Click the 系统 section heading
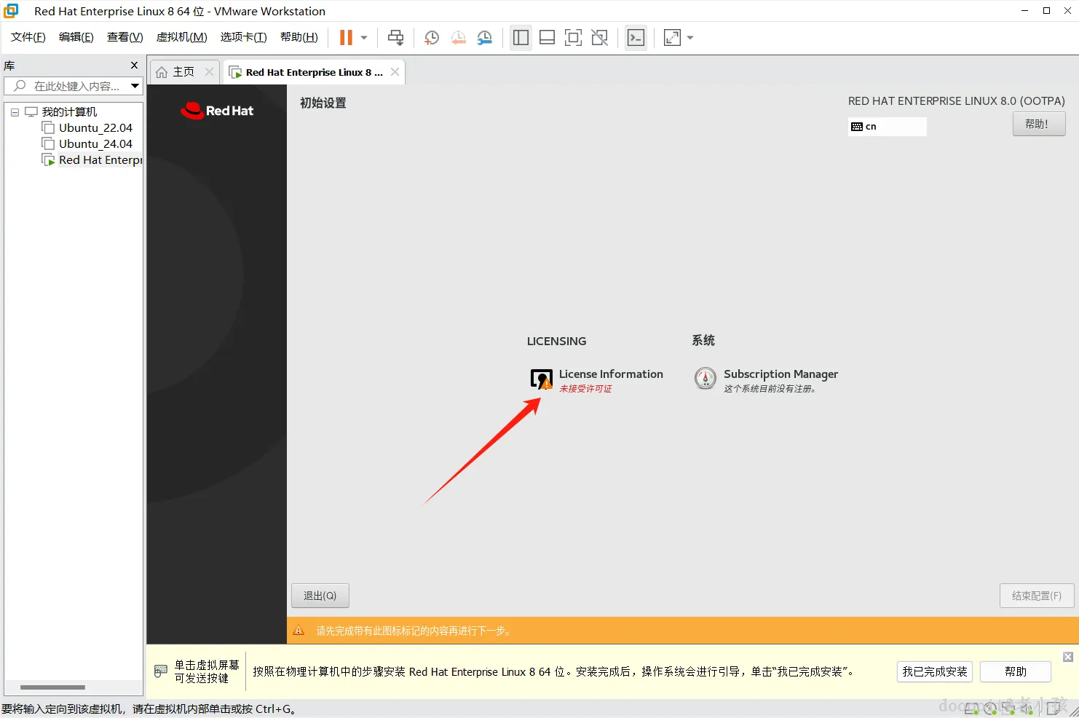The height and width of the screenshot is (718, 1079). 703,341
